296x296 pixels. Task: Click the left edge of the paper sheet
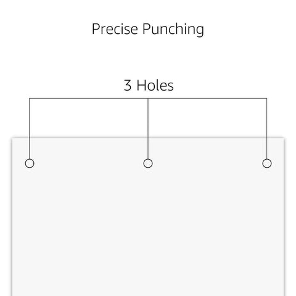(12, 217)
